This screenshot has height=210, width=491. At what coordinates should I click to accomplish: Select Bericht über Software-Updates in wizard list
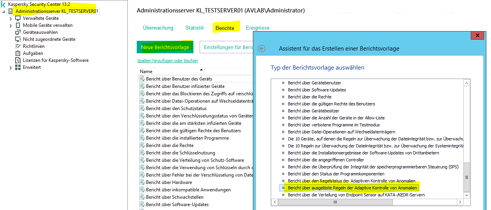click(317, 90)
